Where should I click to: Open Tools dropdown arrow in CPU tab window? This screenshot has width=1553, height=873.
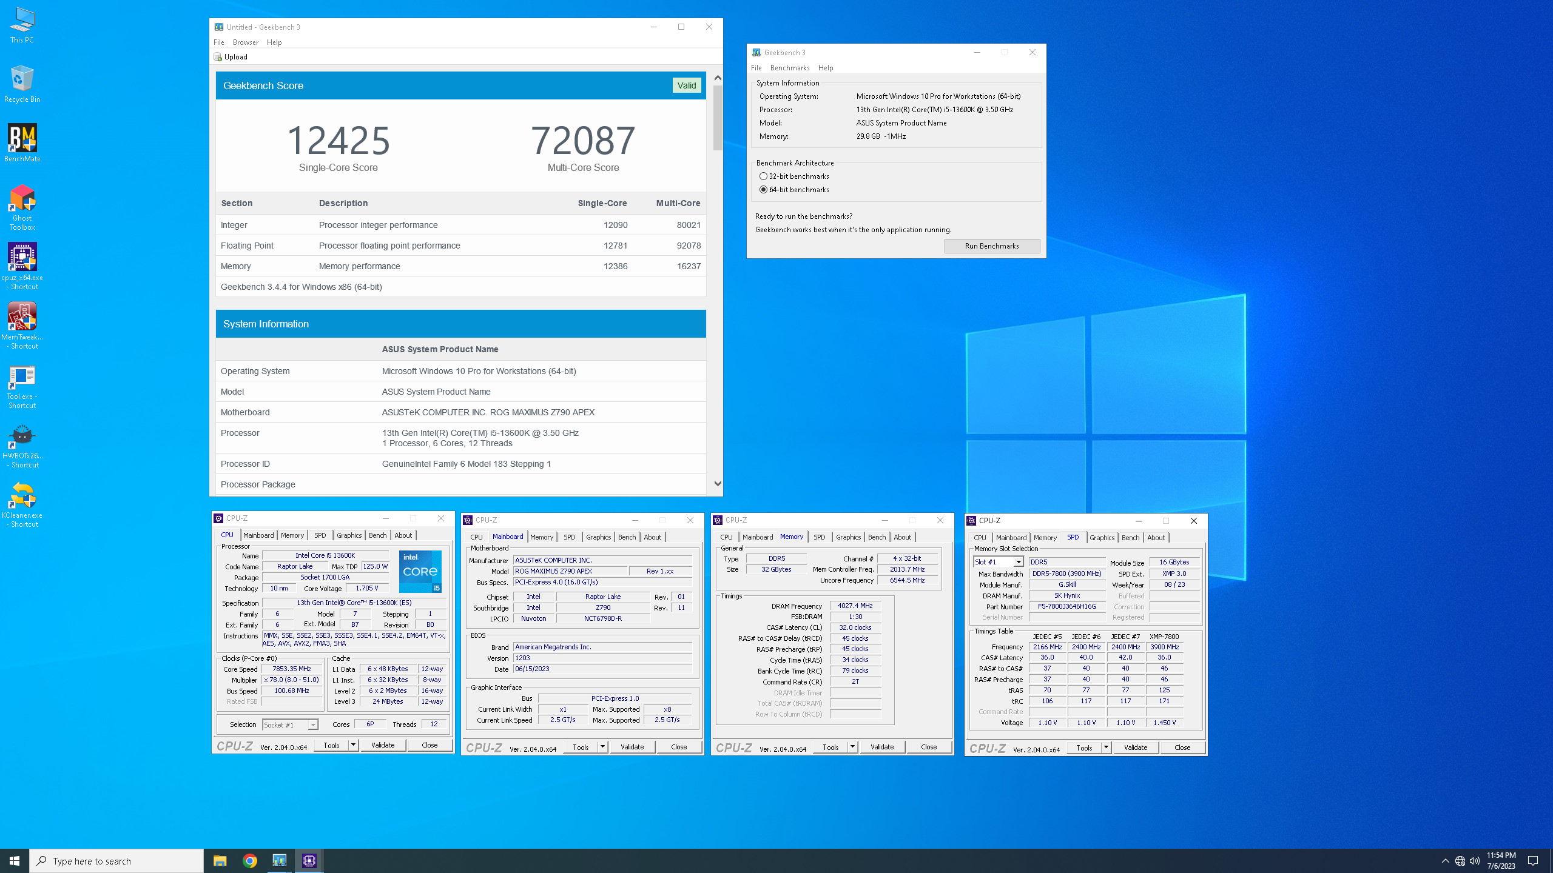[353, 745]
